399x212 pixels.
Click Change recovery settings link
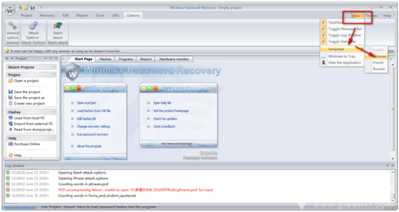(94, 127)
